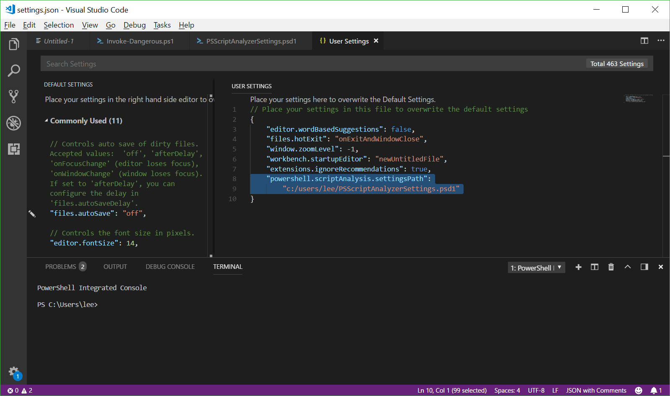This screenshot has width=670, height=396.
Task: Click the VS Code logo in title bar
Action: click(x=10, y=9)
